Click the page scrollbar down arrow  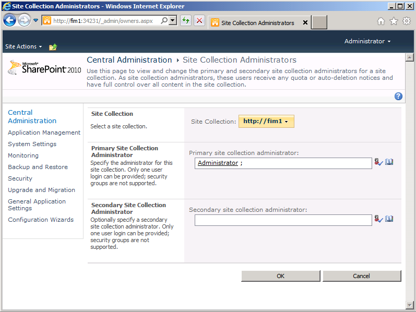tap(410, 305)
